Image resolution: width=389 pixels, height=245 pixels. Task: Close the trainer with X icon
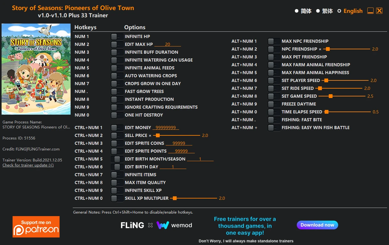click(x=379, y=11)
